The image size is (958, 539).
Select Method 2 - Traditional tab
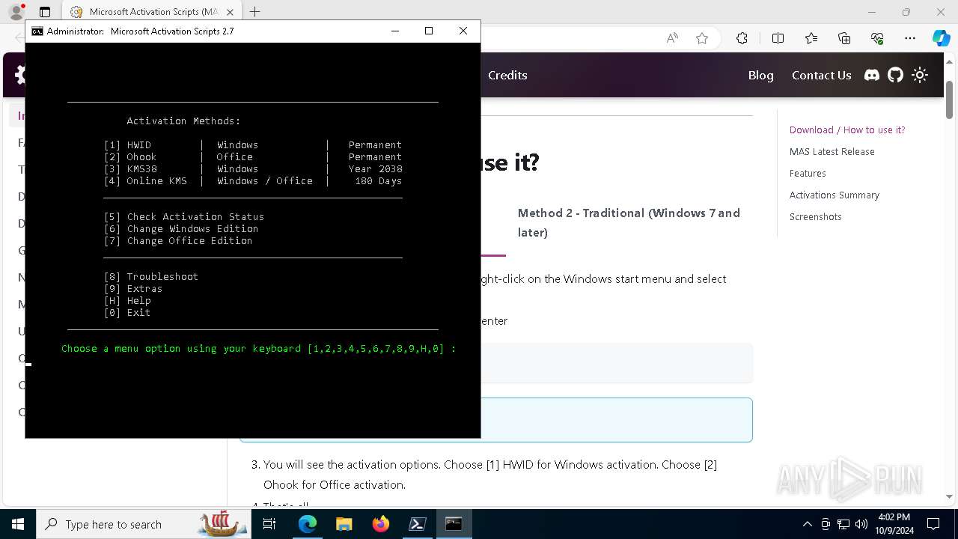(629, 222)
